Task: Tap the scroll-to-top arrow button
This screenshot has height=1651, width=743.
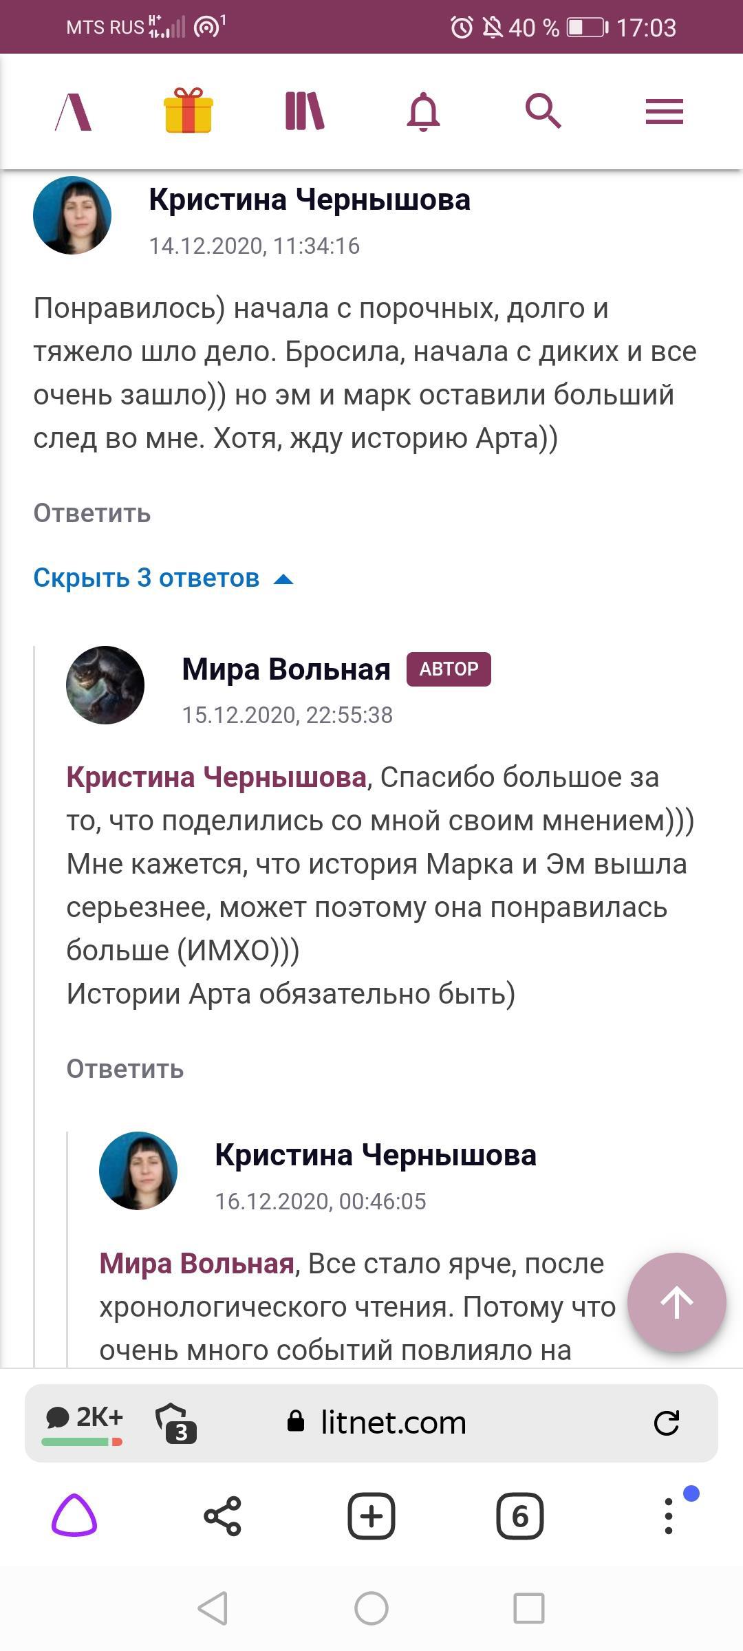Action: tap(676, 1302)
